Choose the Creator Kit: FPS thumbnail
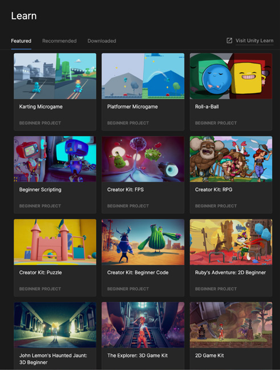Screen dimensions: 280x370 tap(143, 159)
